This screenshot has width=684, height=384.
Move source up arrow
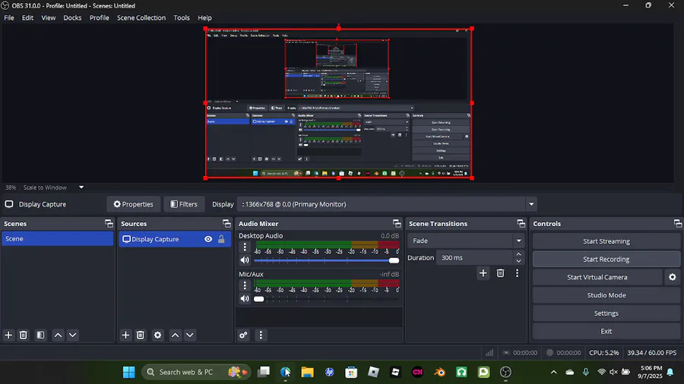(175, 335)
